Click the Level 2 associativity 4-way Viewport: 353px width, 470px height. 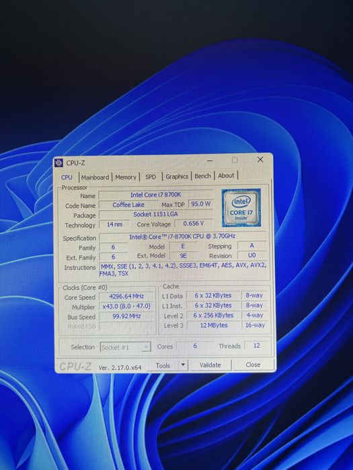[255, 315]
